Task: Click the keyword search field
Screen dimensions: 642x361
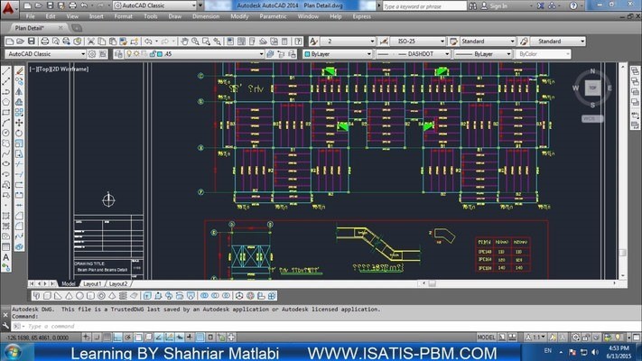Action: point(424,5)
